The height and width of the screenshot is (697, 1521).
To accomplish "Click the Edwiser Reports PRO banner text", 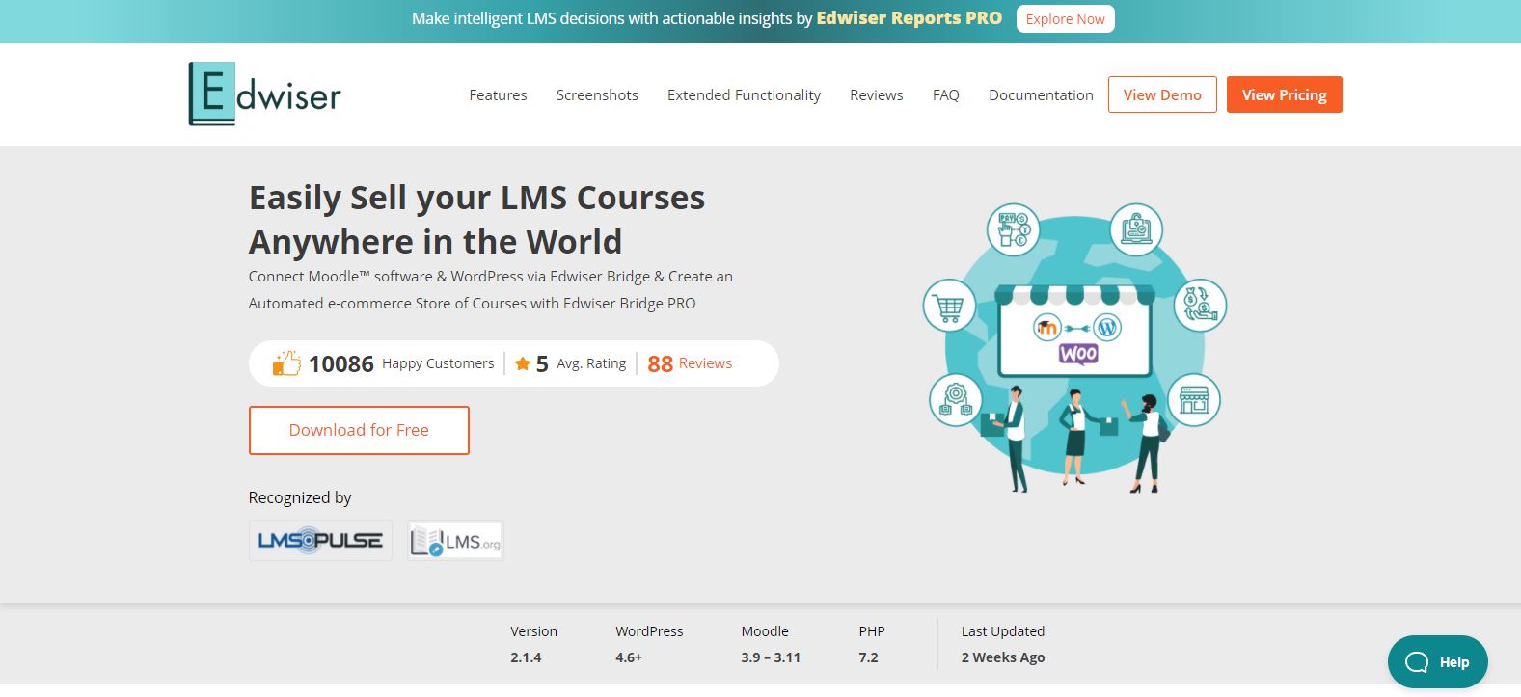I will (x=909, y=18).
